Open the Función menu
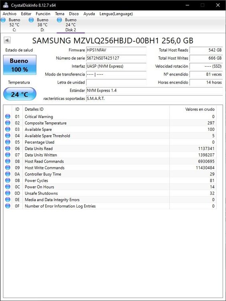Viewport: 226px width, 301px height. [x=43, y=14]
